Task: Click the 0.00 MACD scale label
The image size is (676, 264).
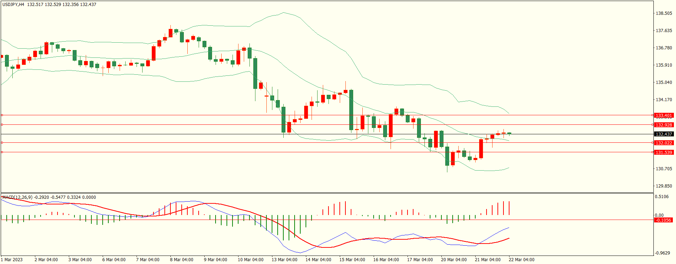Action: pos(659,215)
